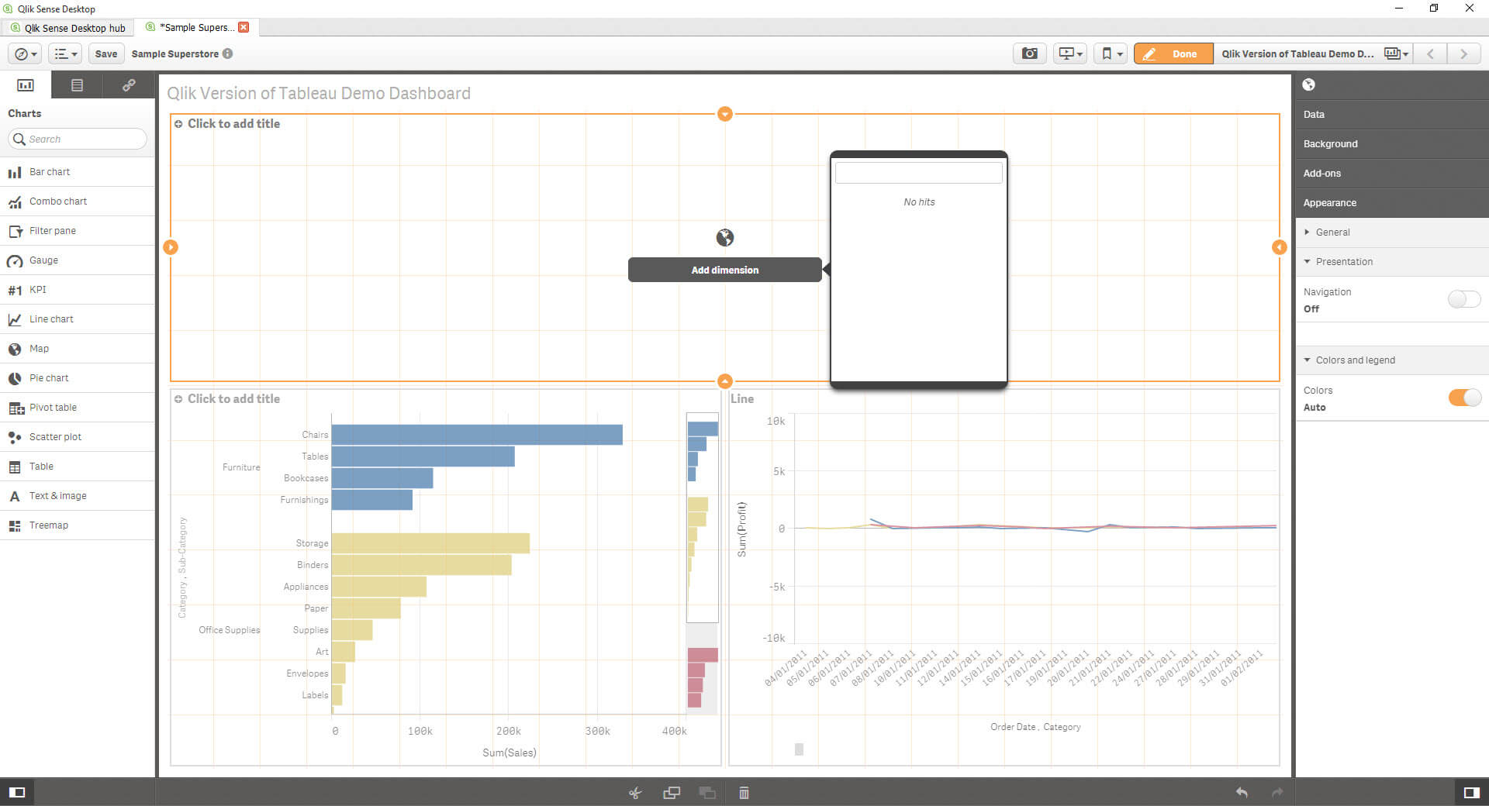Screen dimensions: 1489x806
Task: Select Map from the charts list
Action: point(78,349)
